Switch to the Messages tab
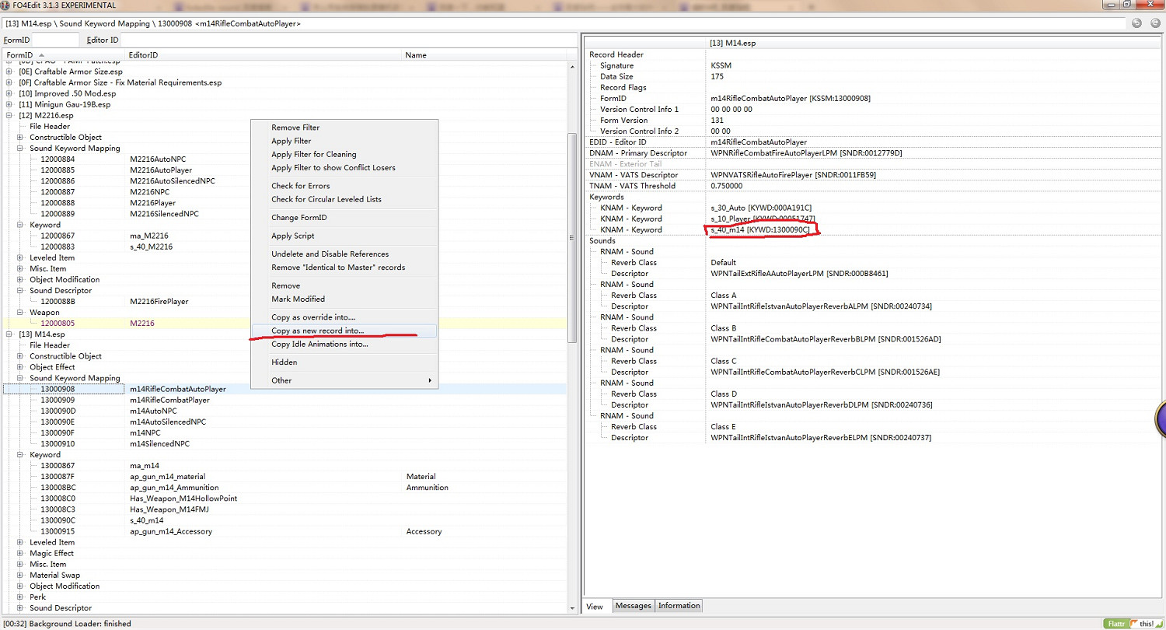1166x630 pixels. point(633,606)
